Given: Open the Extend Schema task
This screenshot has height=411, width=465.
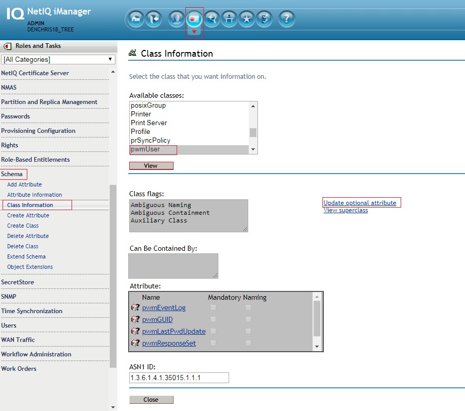Looking at the screenshot, I should click(x=26, y=256).
